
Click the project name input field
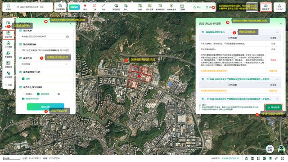[x=45, y=36]
